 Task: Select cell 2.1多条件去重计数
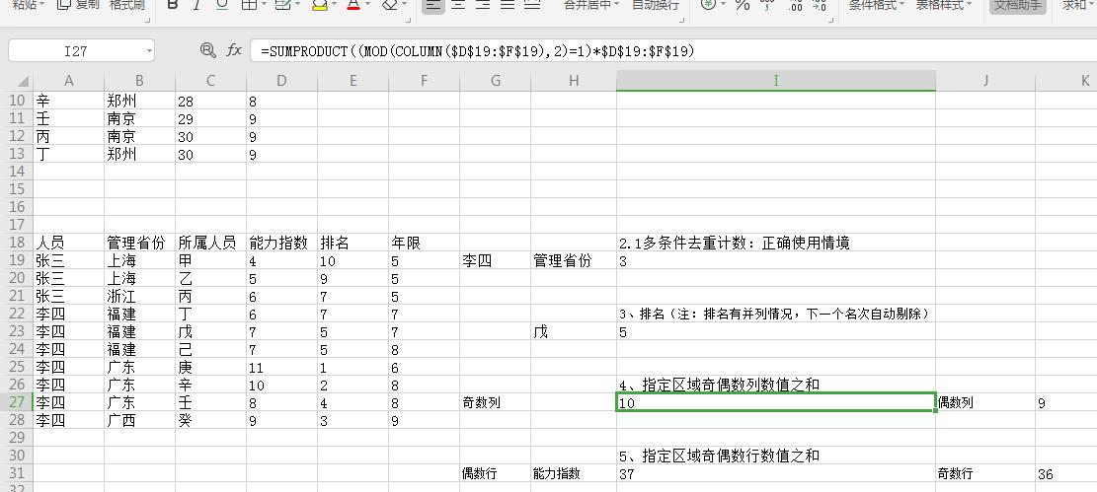776,243
